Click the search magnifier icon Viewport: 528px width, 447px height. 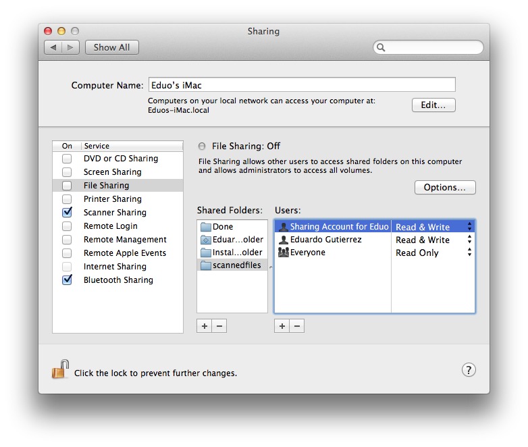pos(381,47)
